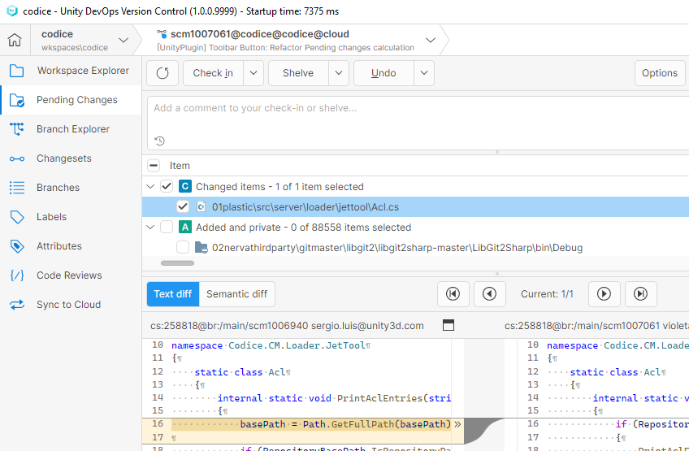Click the Unity DevOps app logo
The height and width of the screenshot is (451, 689).
(x=12, y=11)
